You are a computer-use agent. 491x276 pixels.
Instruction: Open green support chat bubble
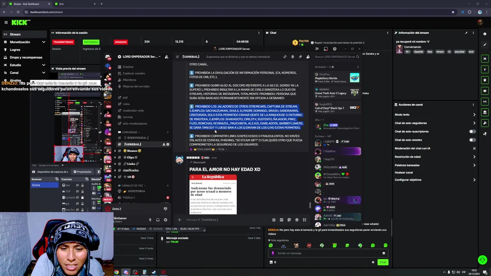[x=483, y=260]
